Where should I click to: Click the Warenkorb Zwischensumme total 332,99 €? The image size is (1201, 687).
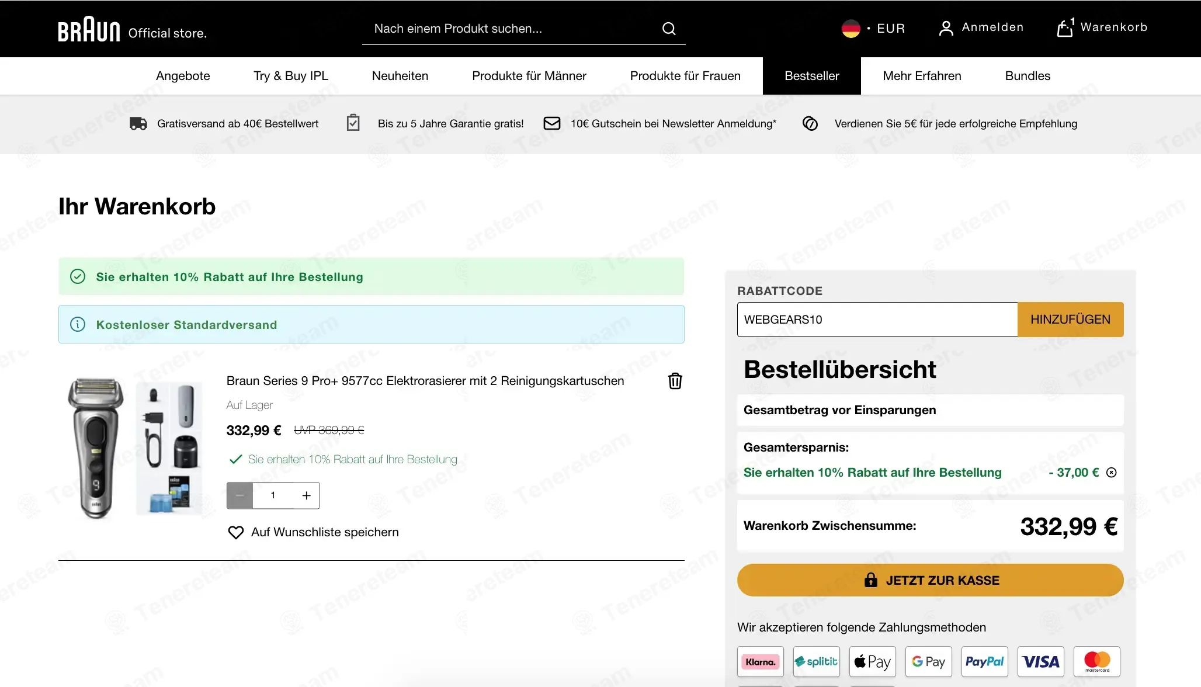pos(1068,526)
